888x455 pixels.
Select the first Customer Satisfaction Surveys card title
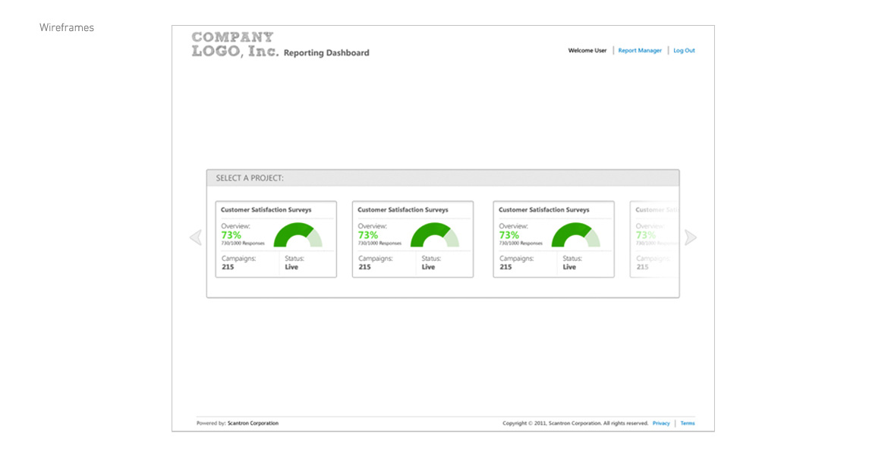pos(266,210)
